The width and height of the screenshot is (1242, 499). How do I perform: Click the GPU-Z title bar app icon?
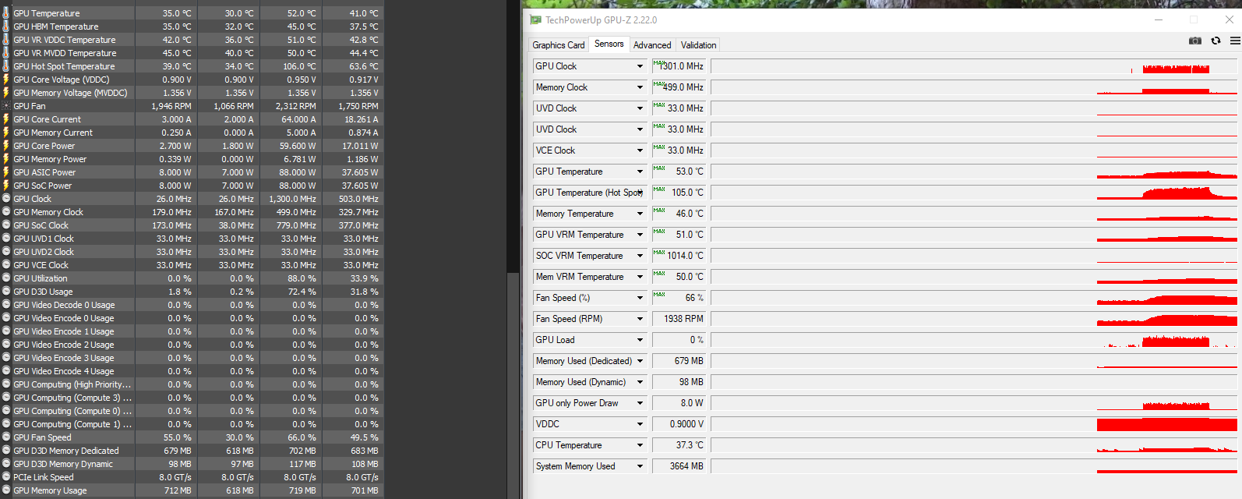(x=535, y=19)
